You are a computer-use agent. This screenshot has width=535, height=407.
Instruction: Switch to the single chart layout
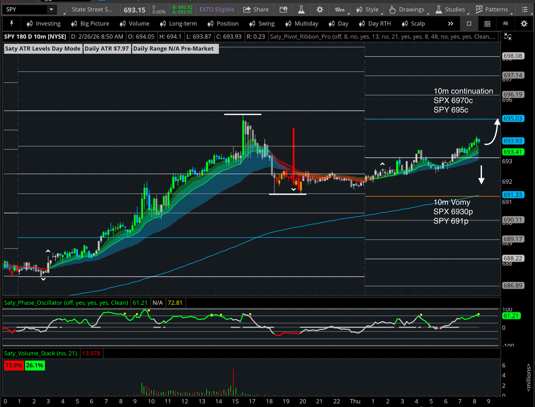pyautogui.click(x=469, y=24)
